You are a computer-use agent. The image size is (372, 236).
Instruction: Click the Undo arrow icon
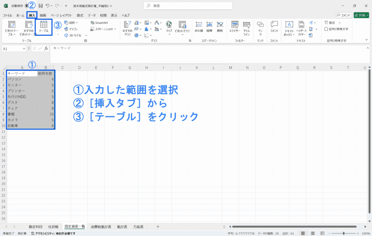tap(48, 6)
